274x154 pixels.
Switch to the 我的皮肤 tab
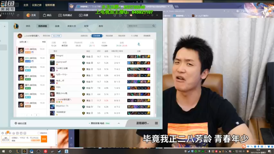[x=122, y=36]
